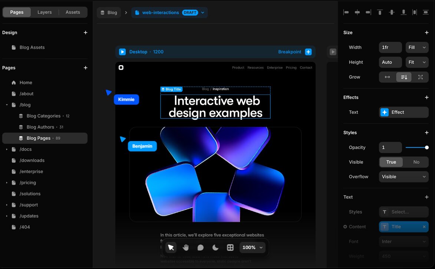Click plus icon beside Effects section

pos(426,97)
